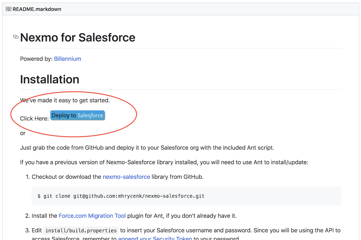The image size is (361, 240).
Task: Click the install/build.properties inline code
Action: click(81, 231)
